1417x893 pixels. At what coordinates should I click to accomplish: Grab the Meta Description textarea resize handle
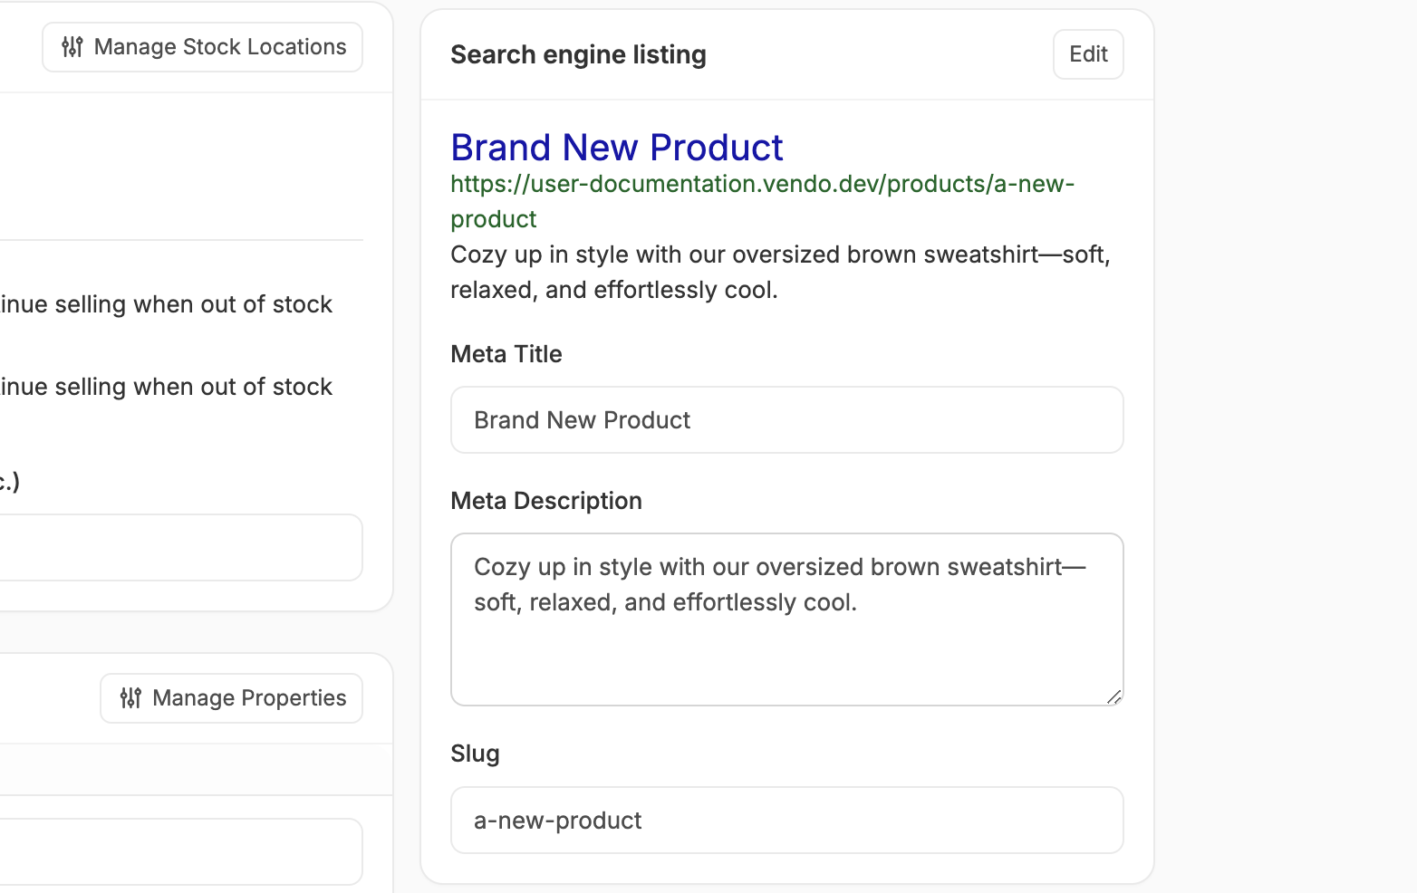[1113, 696]
